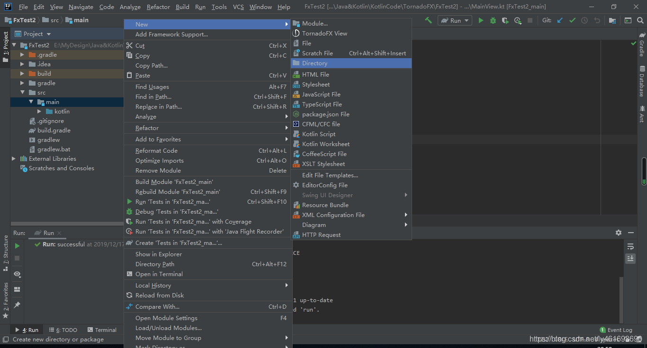Image resolution: width=647 pixels, height=348 pixels.
Task: Open the TODO tool window tab
Action: 63,330
